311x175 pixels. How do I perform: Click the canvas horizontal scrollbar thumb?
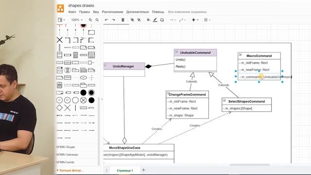click(250, 165)
